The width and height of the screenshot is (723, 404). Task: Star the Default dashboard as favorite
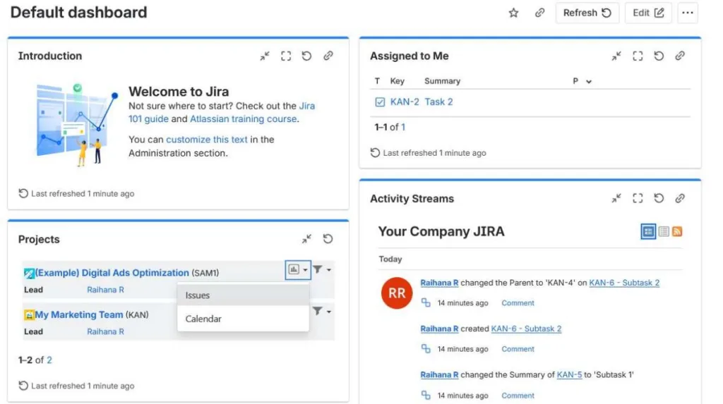(x=513, y=13)
